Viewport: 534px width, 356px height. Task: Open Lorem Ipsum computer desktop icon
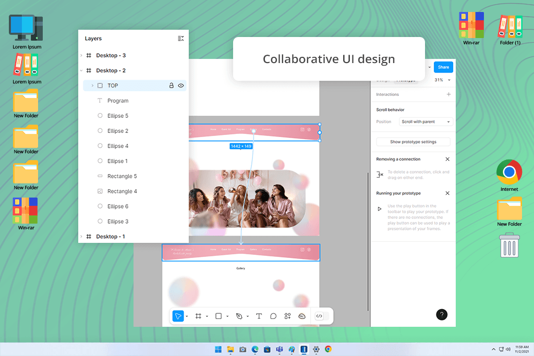click(x=27, y=32)
